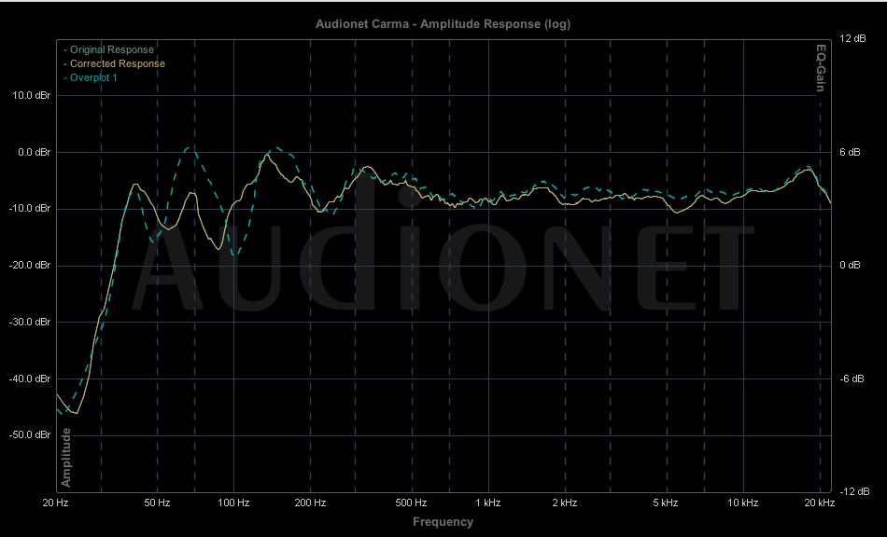Screen dimensions: 887x537
Task: Click the "0.0 dBr" left axis label
Action: coord(34,153)
